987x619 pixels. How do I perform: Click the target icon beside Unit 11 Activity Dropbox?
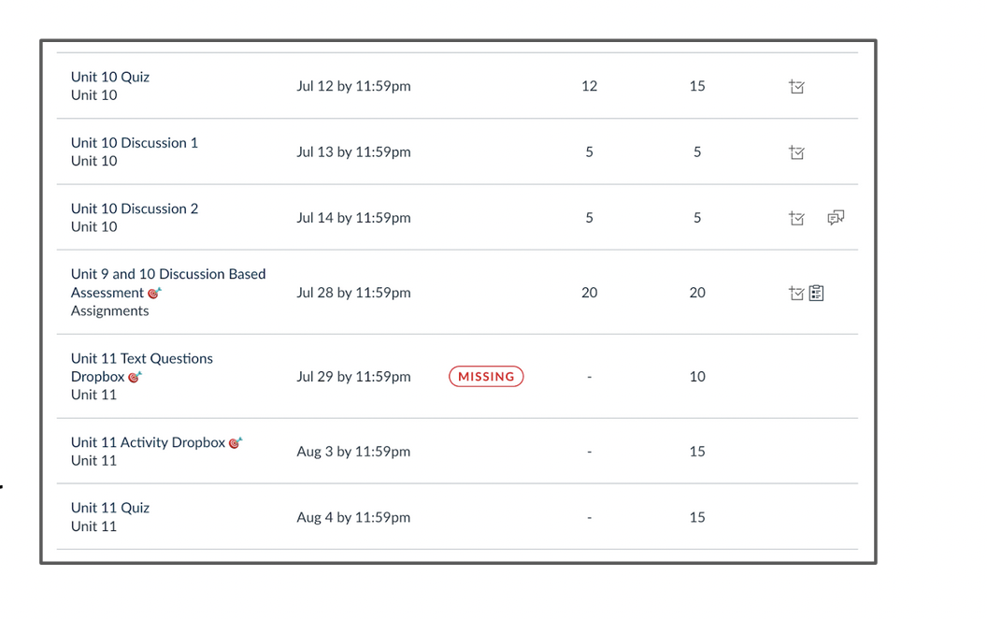pos(236,442)
